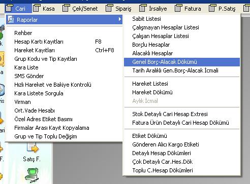Click the notepad icon beside Sipariş
The image size is (250, 184).
click(x=109, y=8)
